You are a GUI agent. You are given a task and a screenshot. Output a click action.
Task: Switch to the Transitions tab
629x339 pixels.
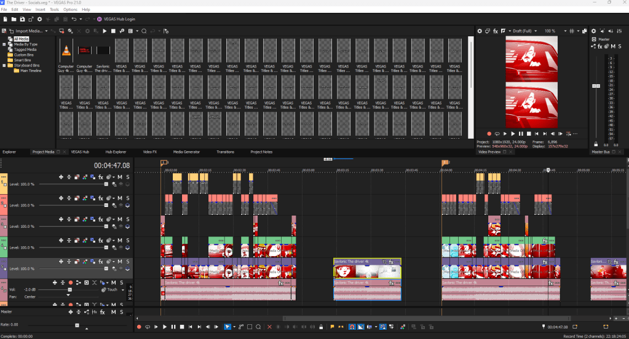(x=225, y=152)
